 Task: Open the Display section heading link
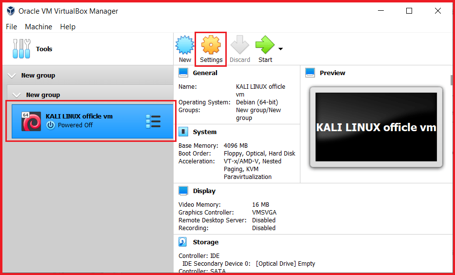click(x=204, y=191)
